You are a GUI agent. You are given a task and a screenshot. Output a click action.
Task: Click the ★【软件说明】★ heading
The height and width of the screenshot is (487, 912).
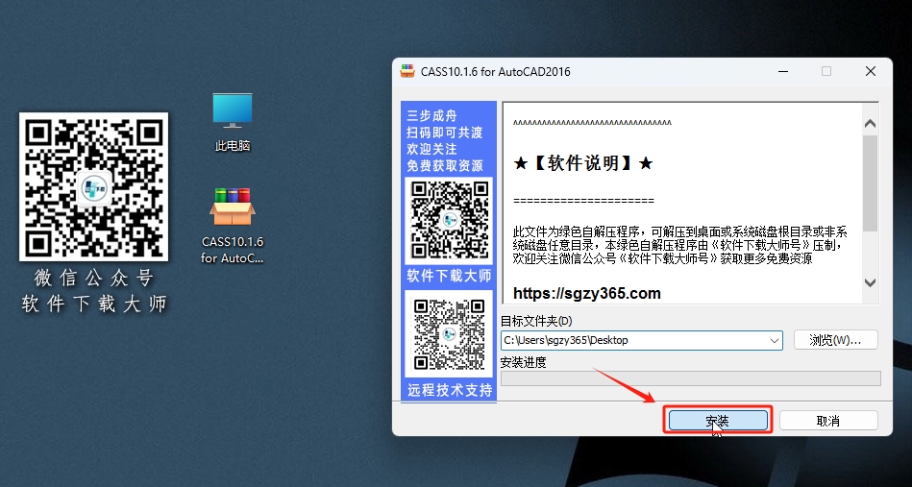[582, 163]
